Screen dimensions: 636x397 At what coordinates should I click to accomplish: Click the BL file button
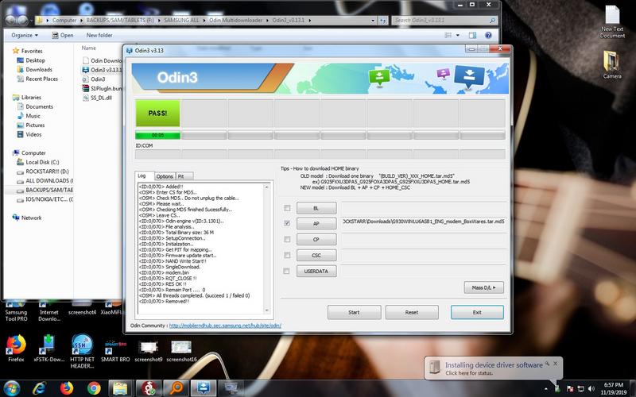click(x=316, y=208)
